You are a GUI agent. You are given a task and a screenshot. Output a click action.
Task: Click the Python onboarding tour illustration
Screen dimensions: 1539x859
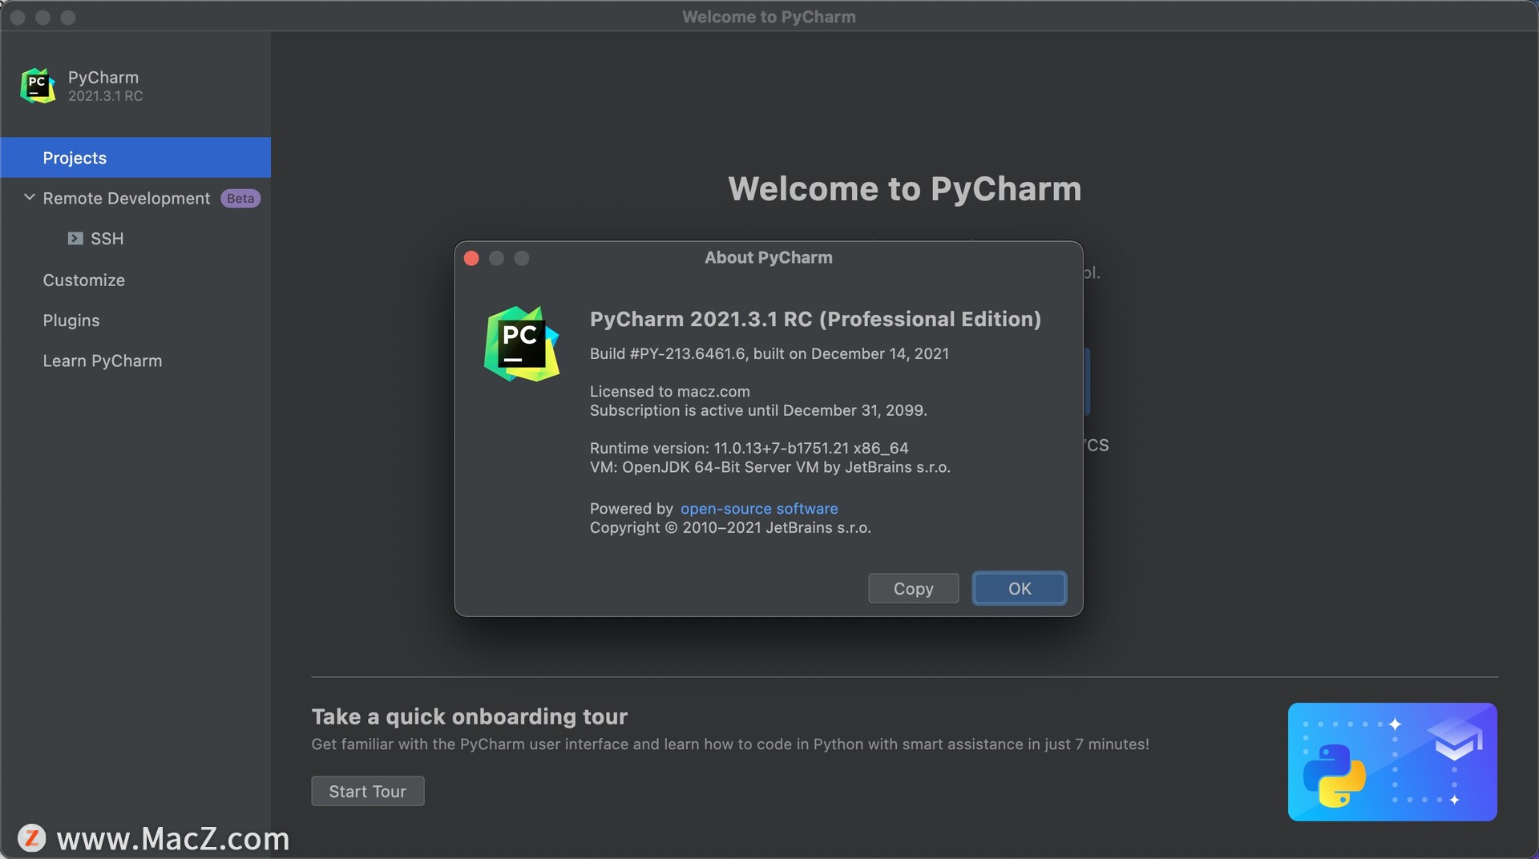click(x=1392, y=761)
